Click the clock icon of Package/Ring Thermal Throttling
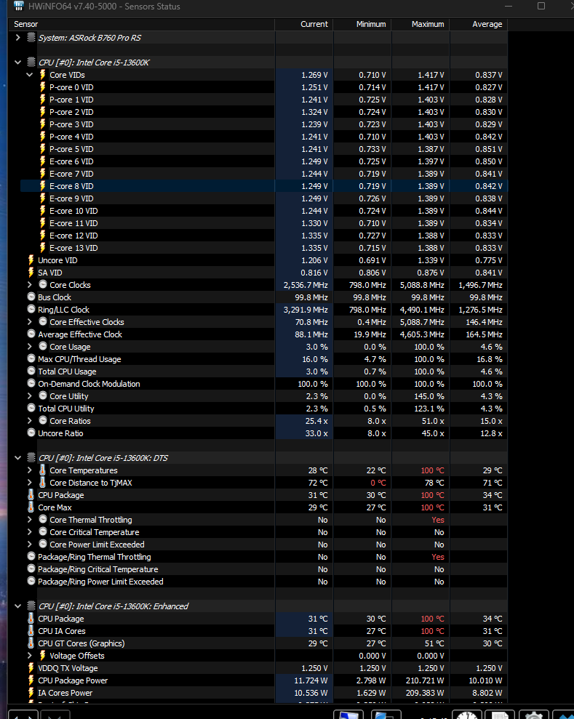The height and width of the screenshot is (719, 574). click(x=31, y=556)
